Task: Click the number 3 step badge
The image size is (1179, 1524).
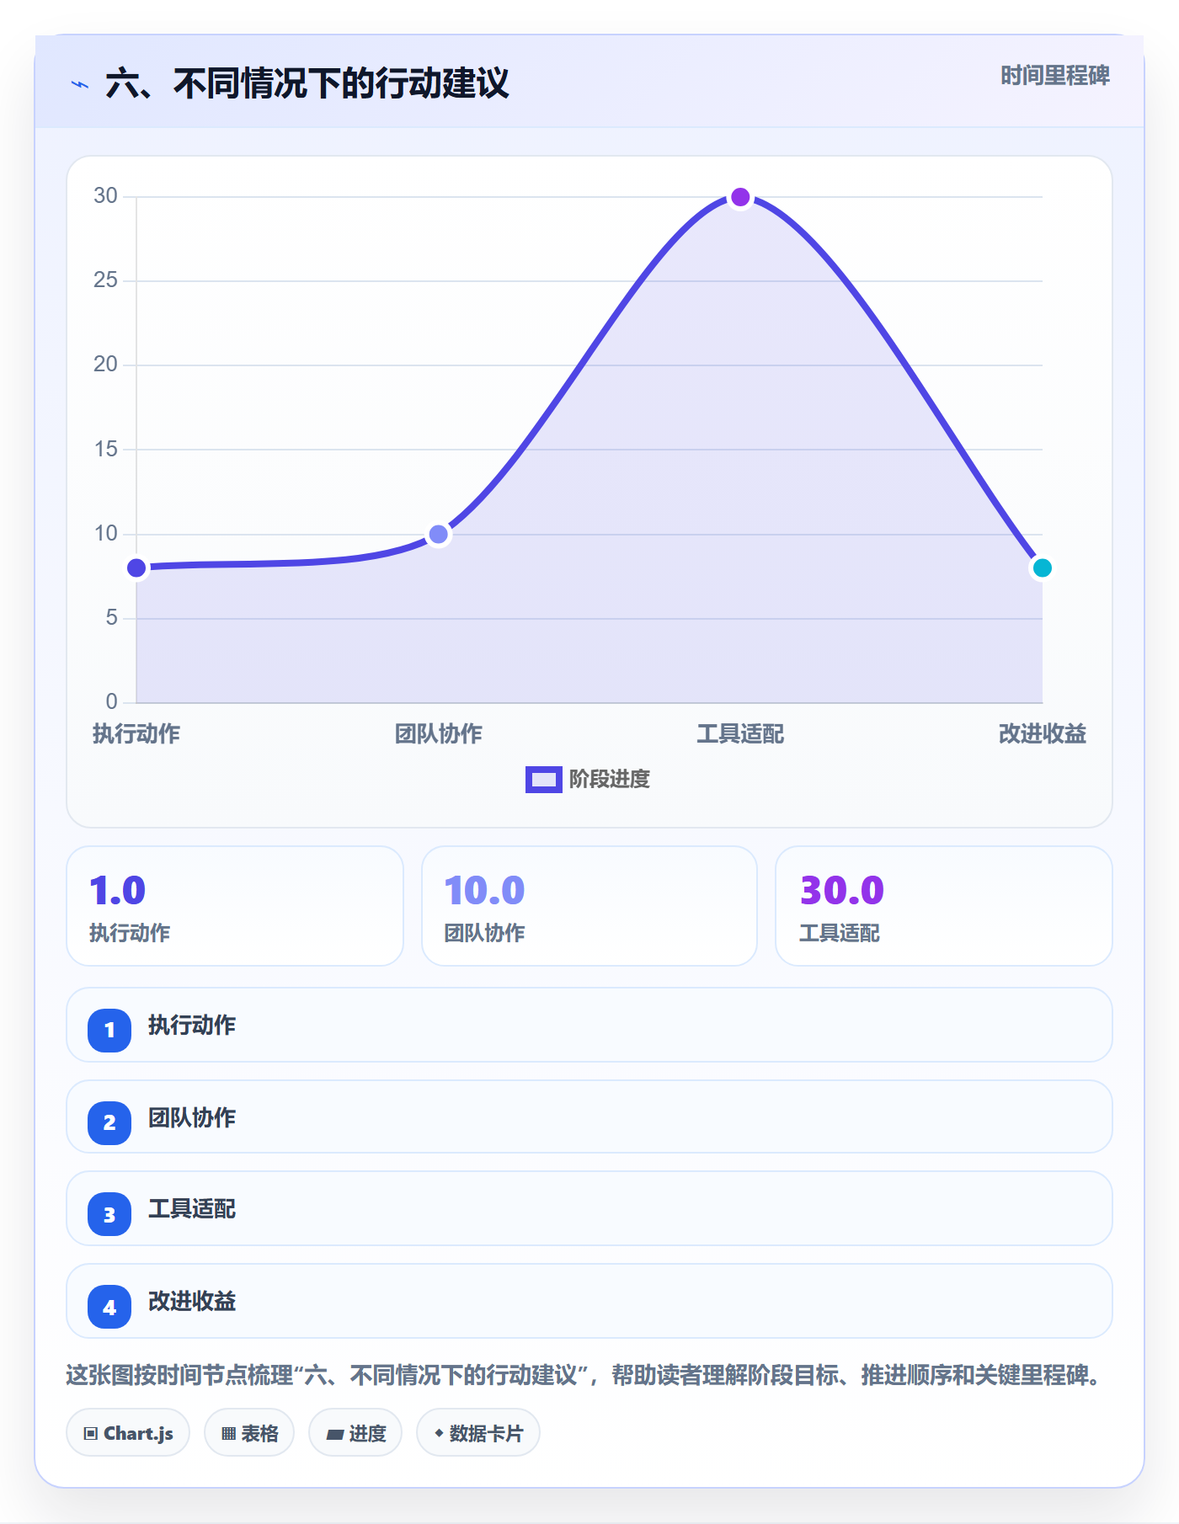Action: 109,1215
